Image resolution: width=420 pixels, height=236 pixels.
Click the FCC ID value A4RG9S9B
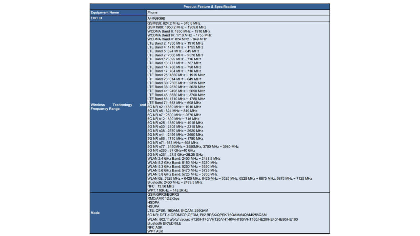click(x=156, y=18)
